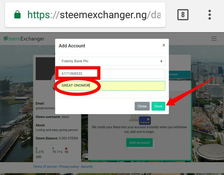
Task: Save the new bank account
Action: (158, 106)
